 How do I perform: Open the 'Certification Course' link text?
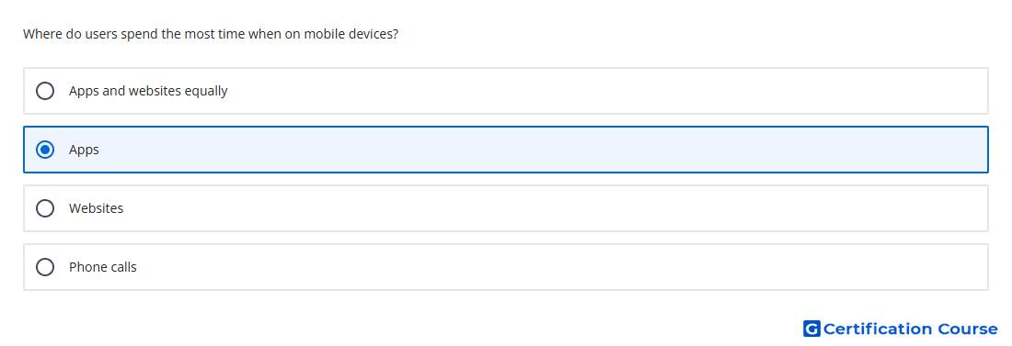[x=910, y=329]
